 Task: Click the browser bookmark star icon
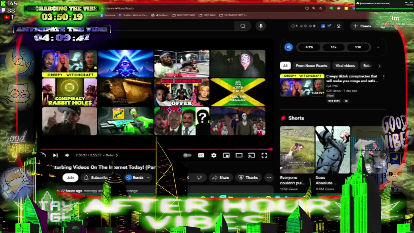coord(321,8)
